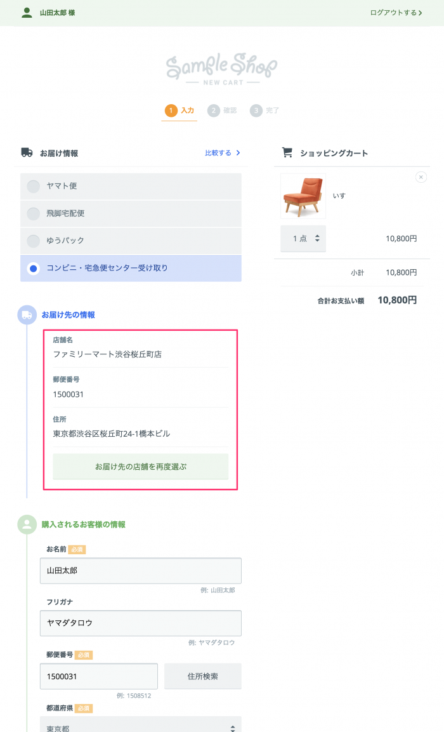The width and height of the screenshot is (444, 732).
Task: Click the customer 郵便番号 input field
Action: coord(99,676)
